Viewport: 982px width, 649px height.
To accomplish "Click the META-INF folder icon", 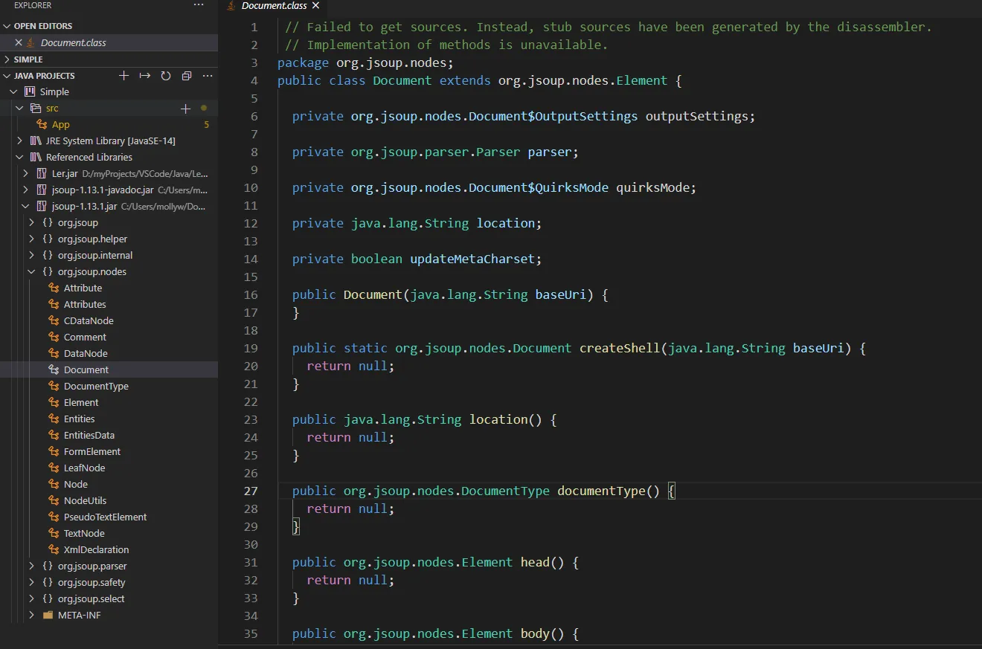I will (48, 616).
